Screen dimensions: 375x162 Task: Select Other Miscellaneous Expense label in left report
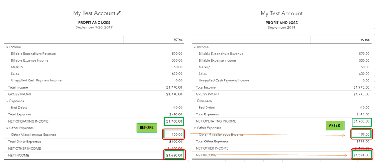pyautogui.click(x=33, y=135)
